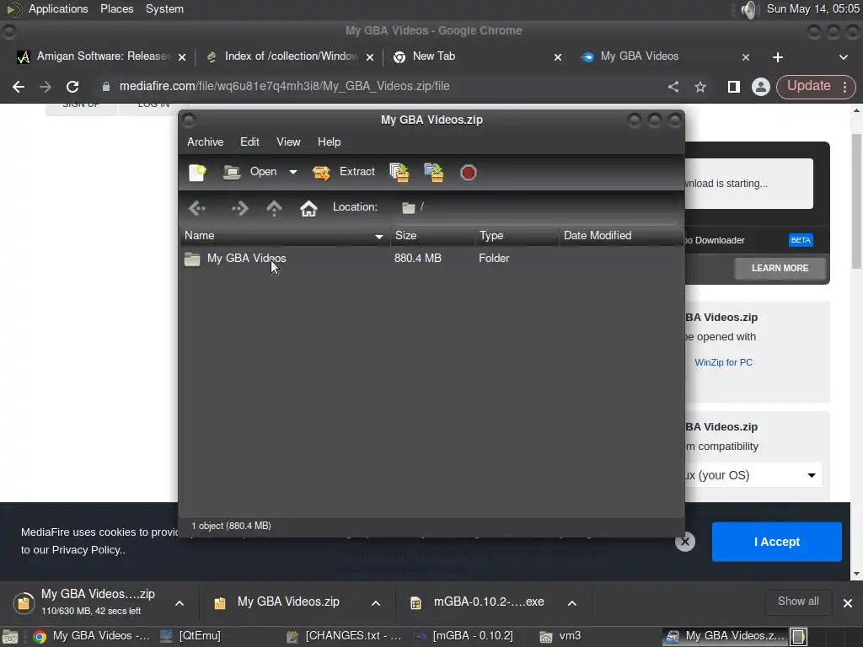Open a new Chrome tab
This screenshot has width=863, height=647.
click(x=778, y=57)
